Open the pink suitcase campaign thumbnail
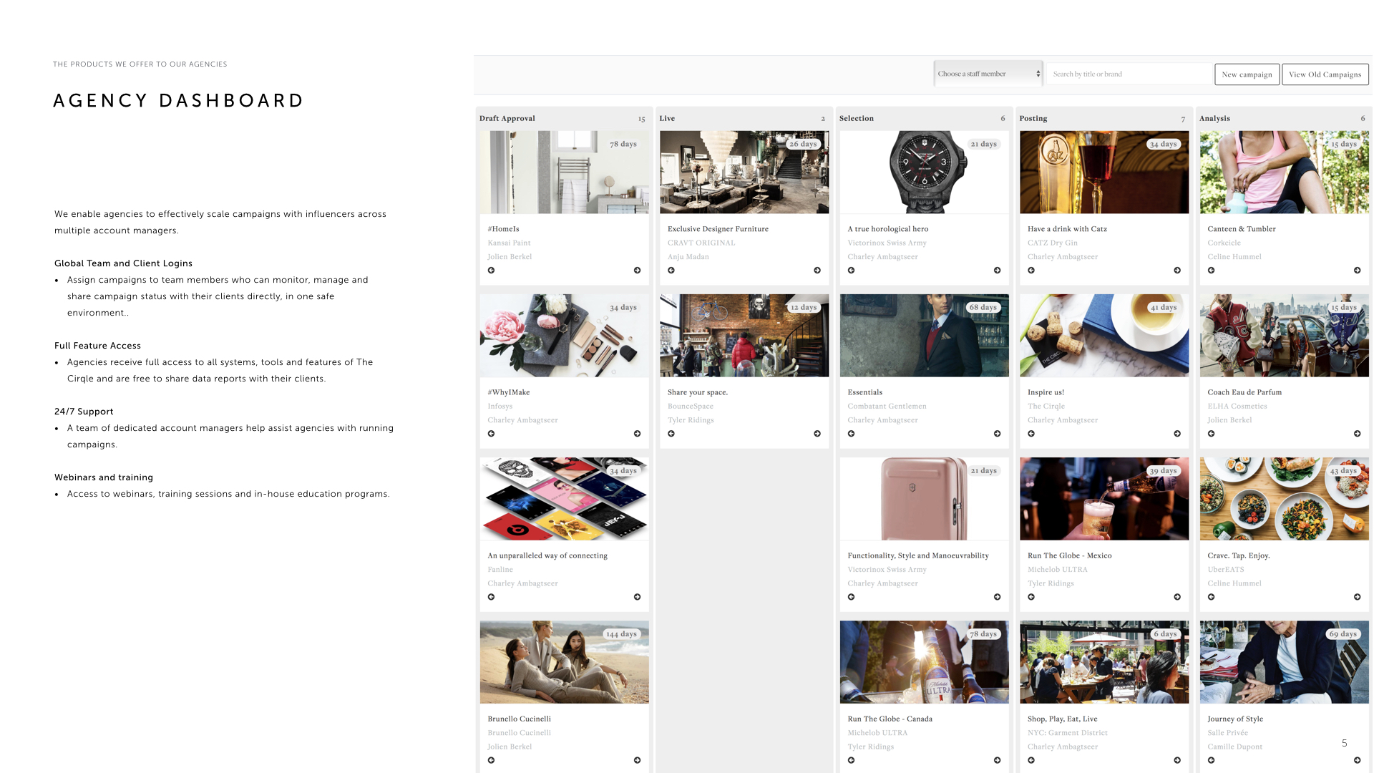The image size is (1374, 773). pyautogui.click(x=924, y=499)
